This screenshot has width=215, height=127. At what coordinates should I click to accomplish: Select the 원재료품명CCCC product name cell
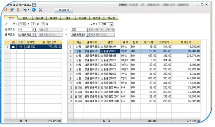[x=110, y=97]
